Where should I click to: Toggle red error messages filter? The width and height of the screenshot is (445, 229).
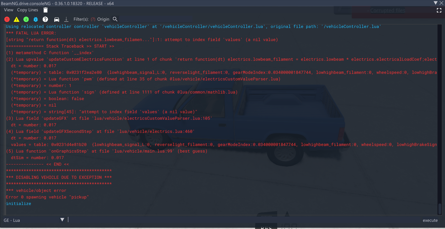[7, 19]
